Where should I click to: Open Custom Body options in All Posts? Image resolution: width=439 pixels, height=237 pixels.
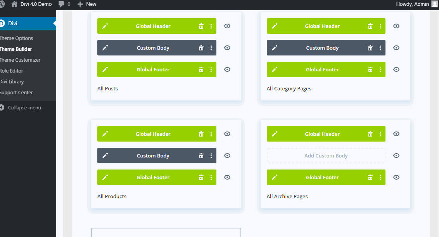(211, 48)
